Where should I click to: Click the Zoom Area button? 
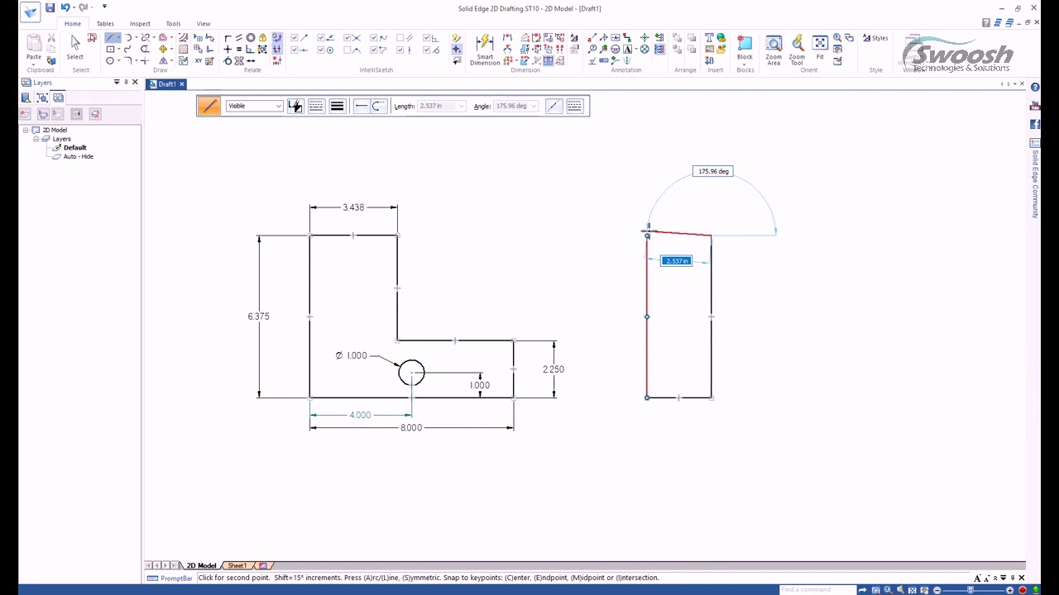[774, 50]
